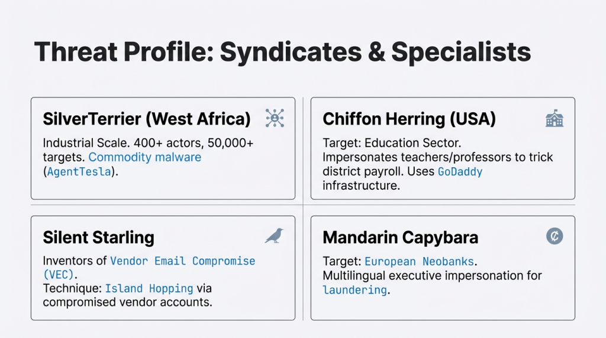Image resolution: width=606 pixels, height=338 pixels.
Task: Click the coin icon in Mandarin Capybara card
Action: click(554, 236)
